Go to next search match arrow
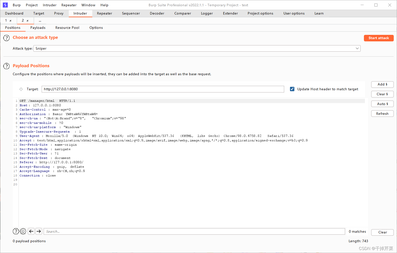The width and height of the screenshot is (397, 253). pos(39,231)
